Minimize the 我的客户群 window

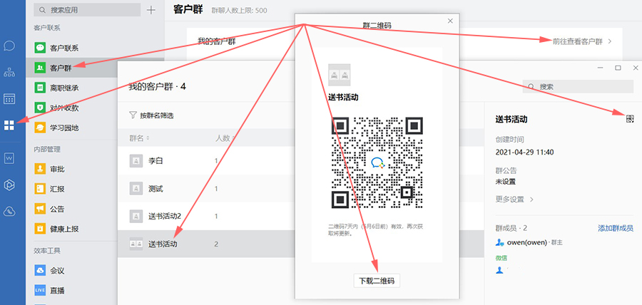point(600,68)
